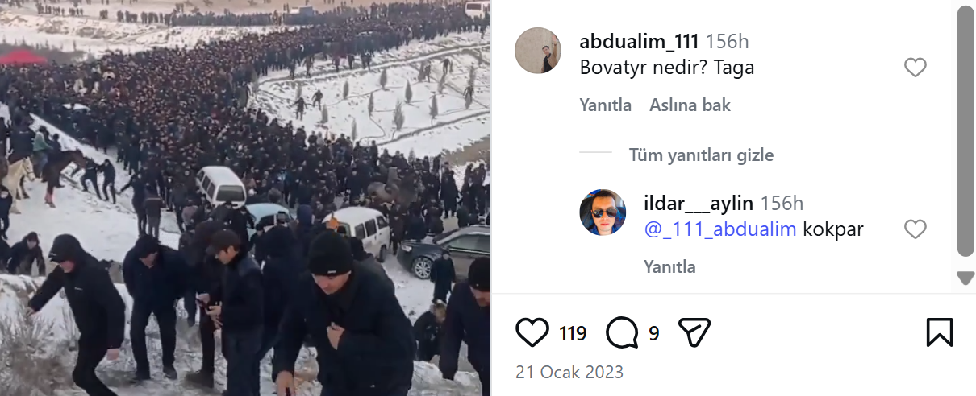Share post with the paper plane icon
Screen dimensions: 976x396
pyautogui.click(x=694, y=332)
